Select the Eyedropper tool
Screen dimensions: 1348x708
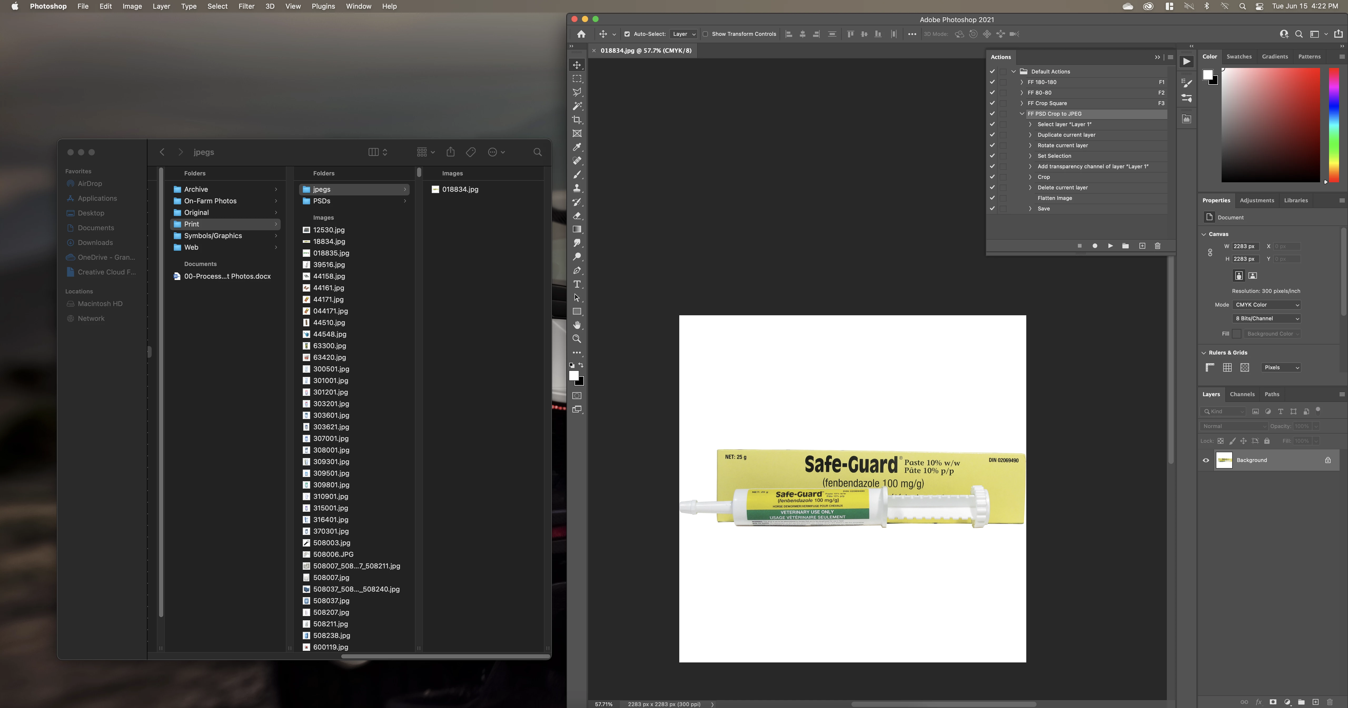pos(577,147)
